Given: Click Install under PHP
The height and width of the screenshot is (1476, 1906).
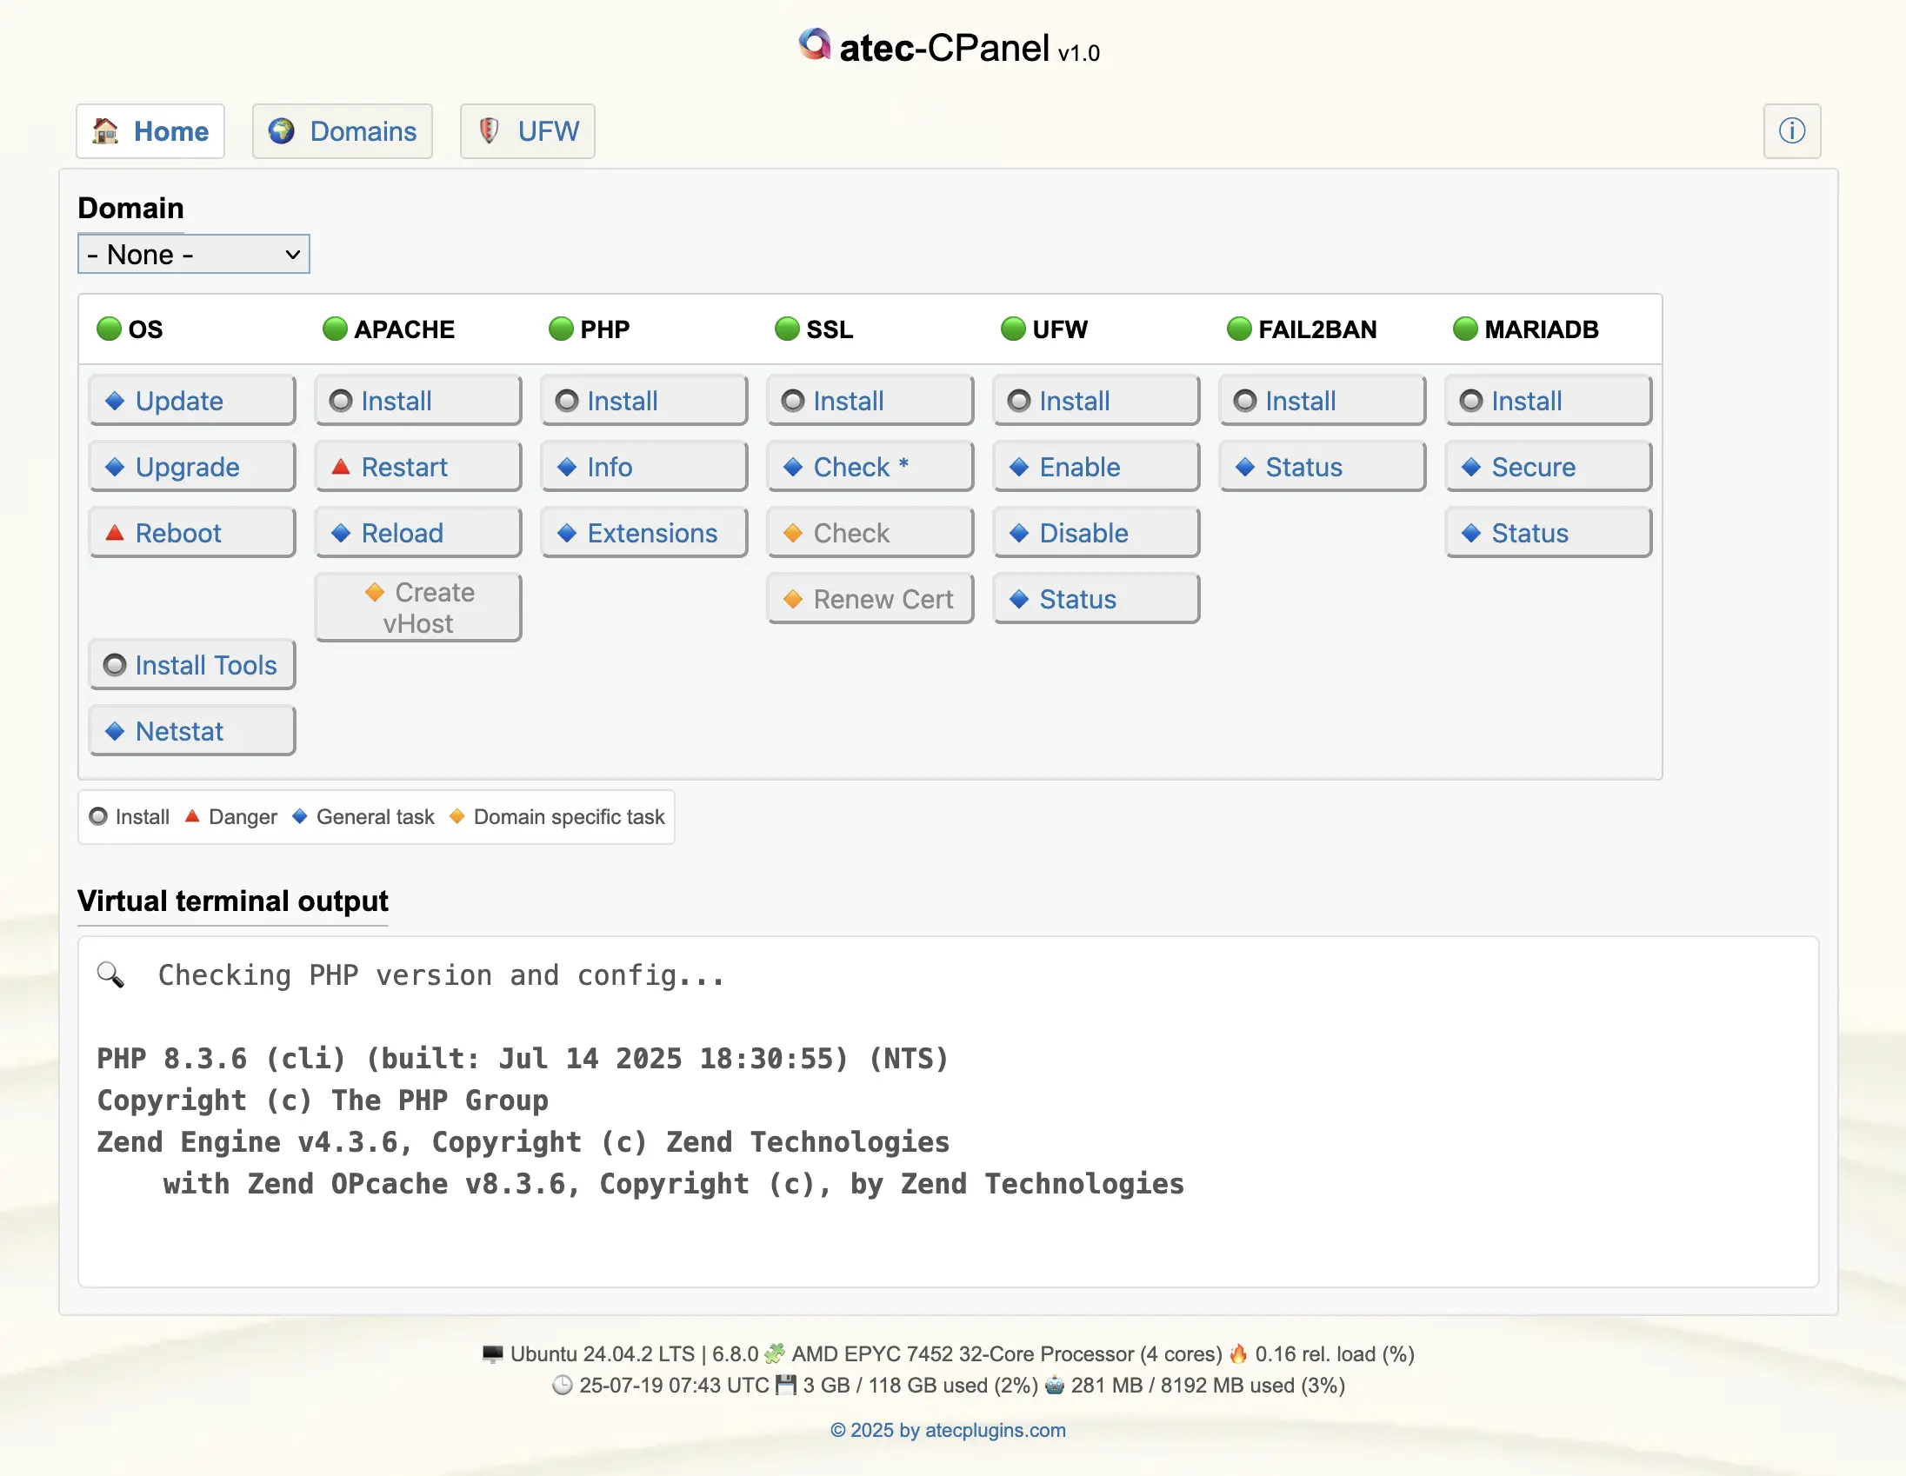Looking at the screenshot, I should click(644, 401).
